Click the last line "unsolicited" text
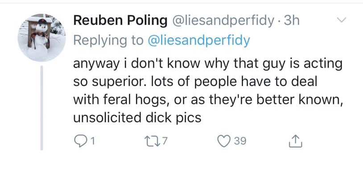The width and height of the screenshot is (363, 177). [107, 118]
